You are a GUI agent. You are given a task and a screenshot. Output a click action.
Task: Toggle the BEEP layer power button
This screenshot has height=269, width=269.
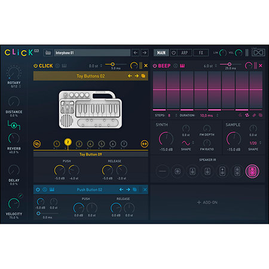[155, 66]
